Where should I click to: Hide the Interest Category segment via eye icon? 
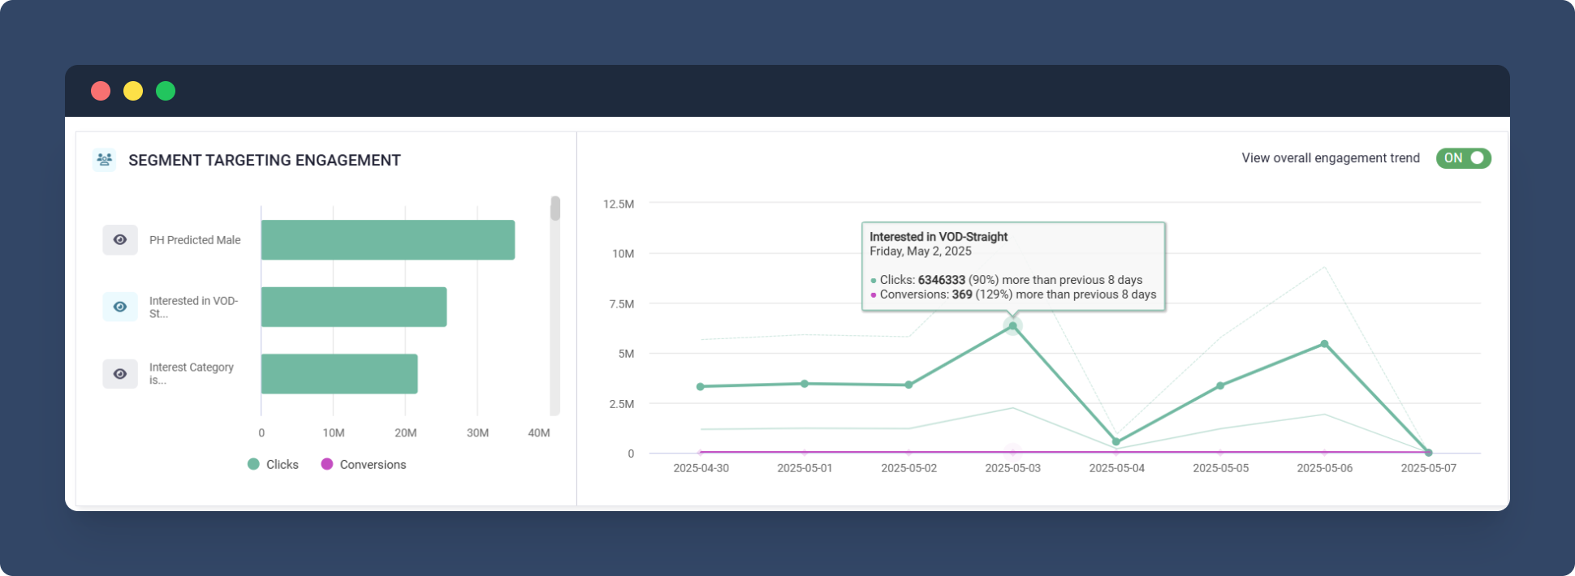(x=120, y=374)
